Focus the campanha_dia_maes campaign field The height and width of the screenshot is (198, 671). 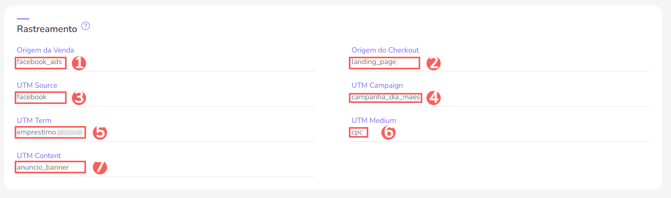tap(386, 98)
